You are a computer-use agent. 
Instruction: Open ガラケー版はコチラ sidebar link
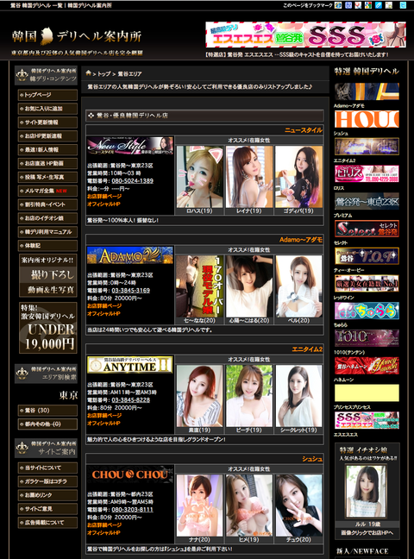click(47, 481)
